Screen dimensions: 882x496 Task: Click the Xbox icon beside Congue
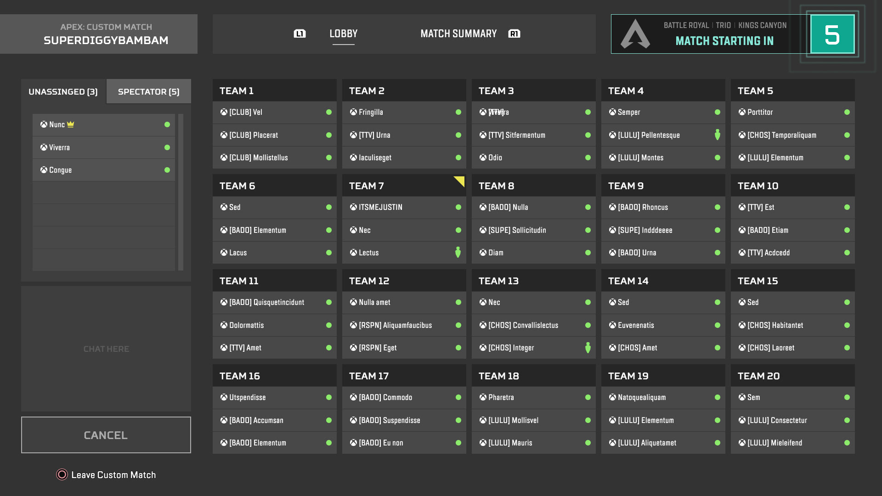point(44,170)
